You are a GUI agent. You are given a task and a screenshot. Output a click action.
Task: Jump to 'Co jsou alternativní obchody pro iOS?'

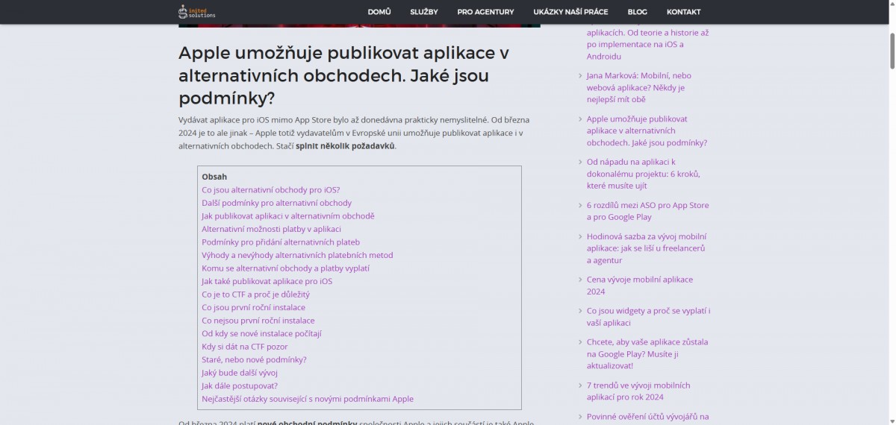pos(270,189)
